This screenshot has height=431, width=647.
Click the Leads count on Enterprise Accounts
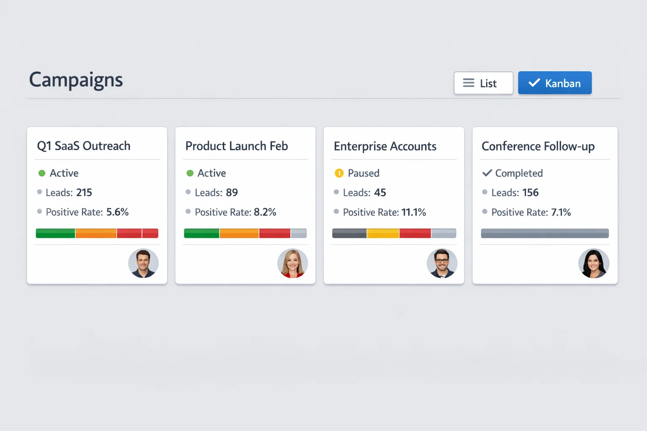pos(380,192)
